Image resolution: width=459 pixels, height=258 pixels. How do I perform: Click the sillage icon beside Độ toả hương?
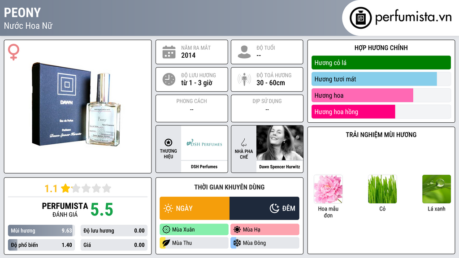click(x=244, y=79)
